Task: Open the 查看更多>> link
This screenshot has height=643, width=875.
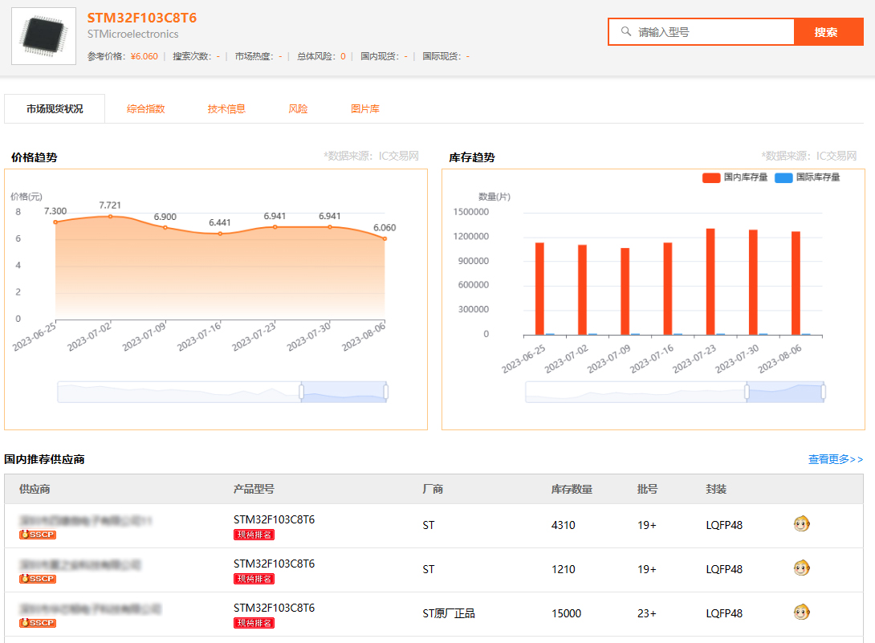Action: pos(836,459)
